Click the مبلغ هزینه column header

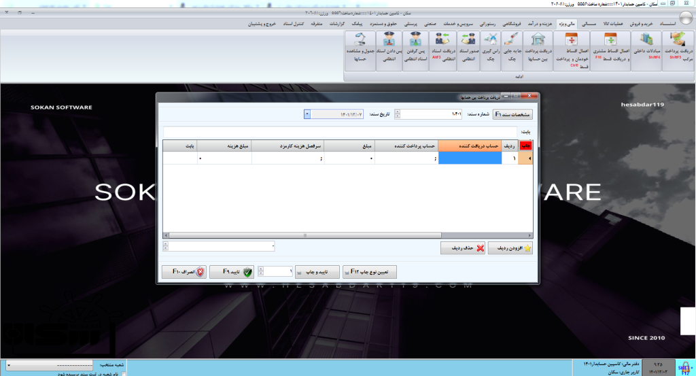224,146
